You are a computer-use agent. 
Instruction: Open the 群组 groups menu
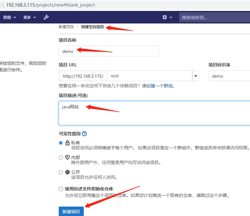point(10,17)
